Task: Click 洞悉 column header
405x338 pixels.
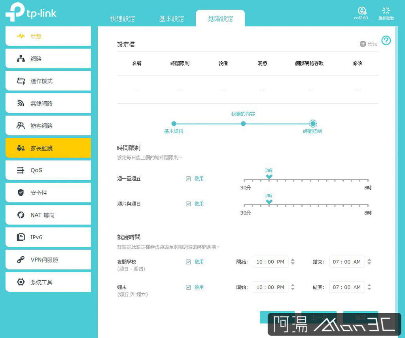Action: tap(262, 63)
